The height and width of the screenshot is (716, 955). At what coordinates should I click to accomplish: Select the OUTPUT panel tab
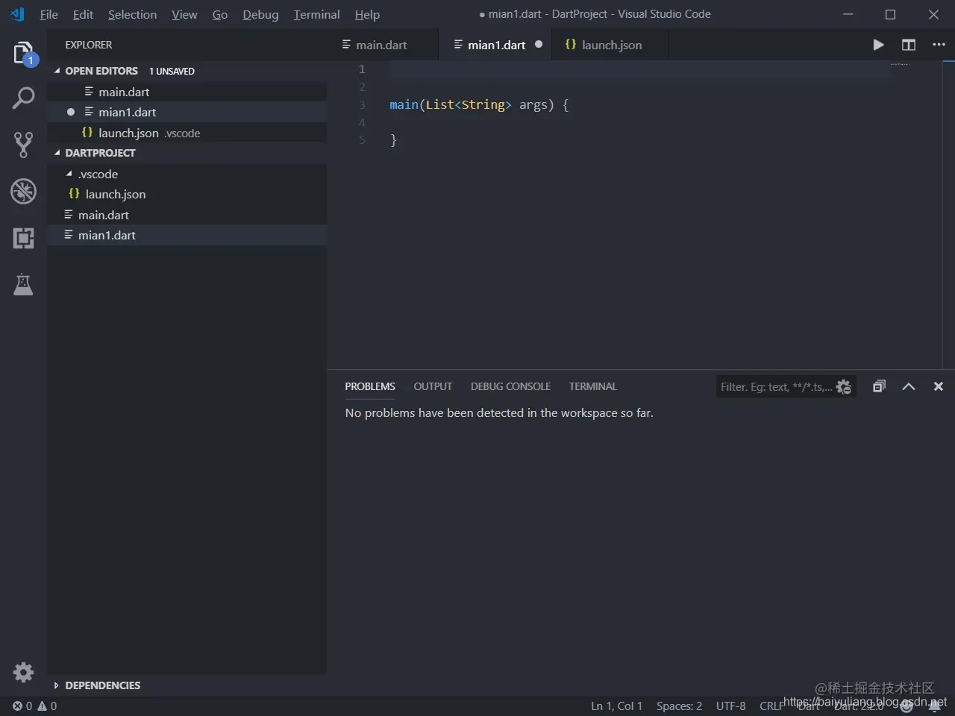tap(433, 386)
